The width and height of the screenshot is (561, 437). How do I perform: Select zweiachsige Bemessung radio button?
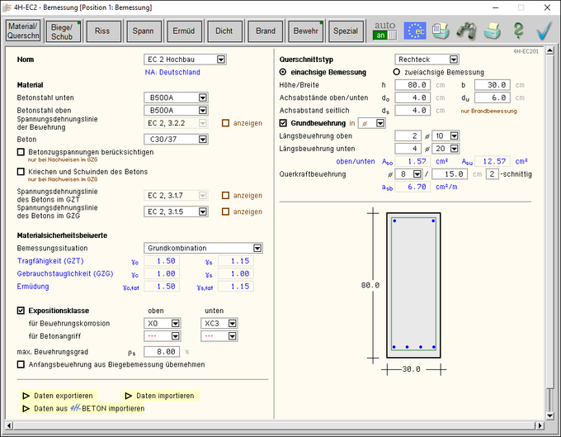397,72
